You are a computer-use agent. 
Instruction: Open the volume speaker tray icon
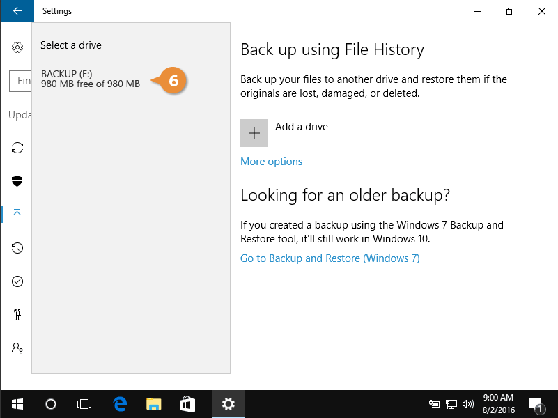468,404
